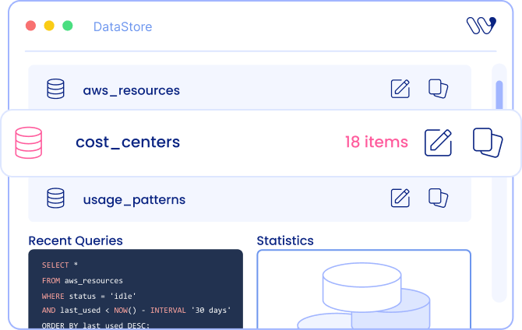Viewport: 522px width, 330px height.
Task: Click the INTERVAL '30 days' query line
Action: (x=136, y=311)
